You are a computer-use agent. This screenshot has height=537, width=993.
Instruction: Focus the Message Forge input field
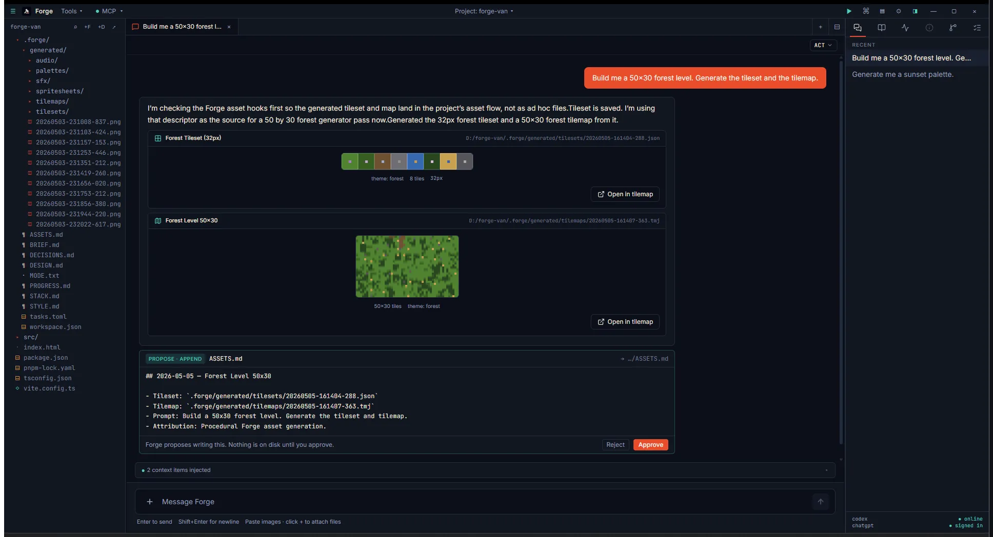[485, 502]
